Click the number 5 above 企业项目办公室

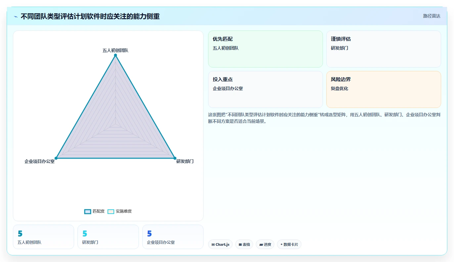pos(150,234)
